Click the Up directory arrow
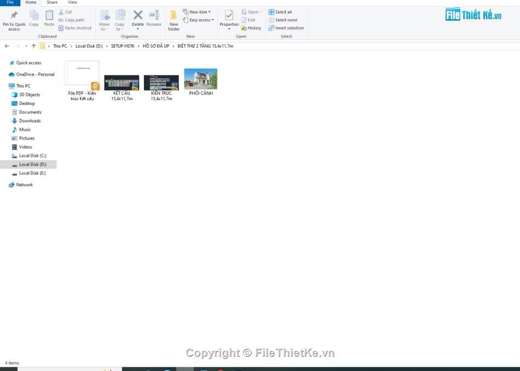 pos(34,46)
